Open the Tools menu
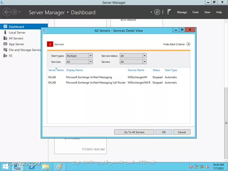Screen dimensions: 228x171 [x=195, y=12]
